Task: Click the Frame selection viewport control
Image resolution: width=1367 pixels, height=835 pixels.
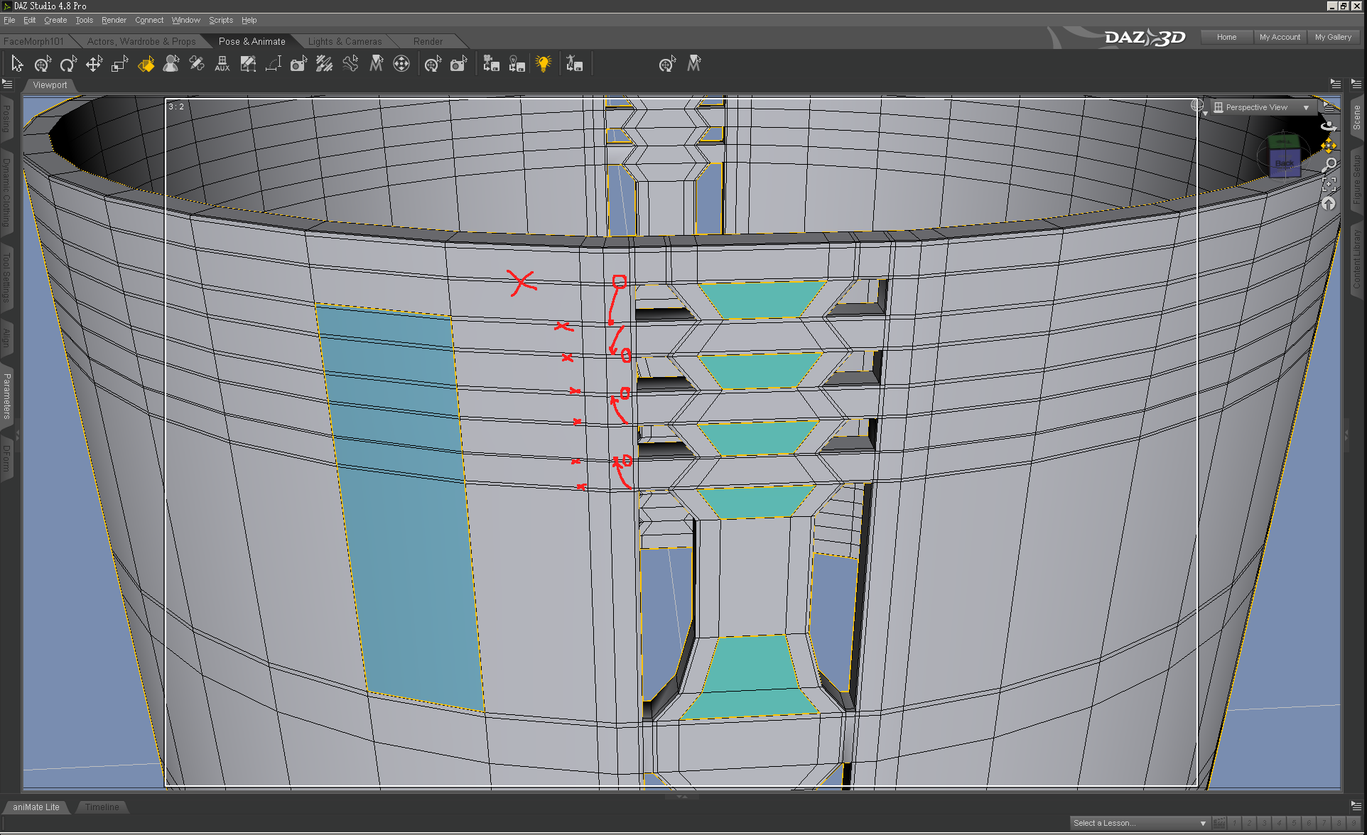Action: 1329,185
